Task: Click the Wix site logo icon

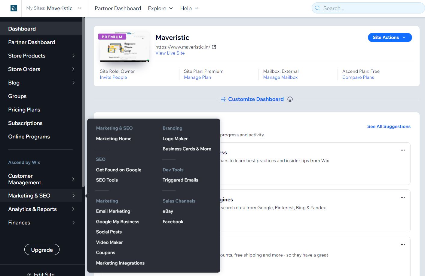Action: pyautogui.click(x=14, y=8)
